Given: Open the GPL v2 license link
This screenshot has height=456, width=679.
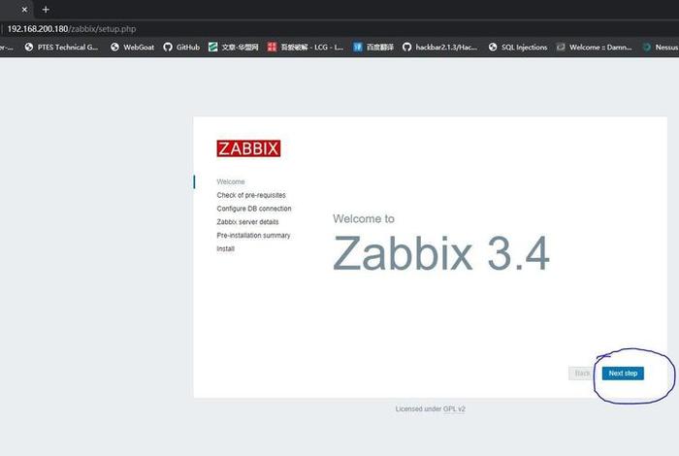Looking at the screenshot, I should point(454,408).
